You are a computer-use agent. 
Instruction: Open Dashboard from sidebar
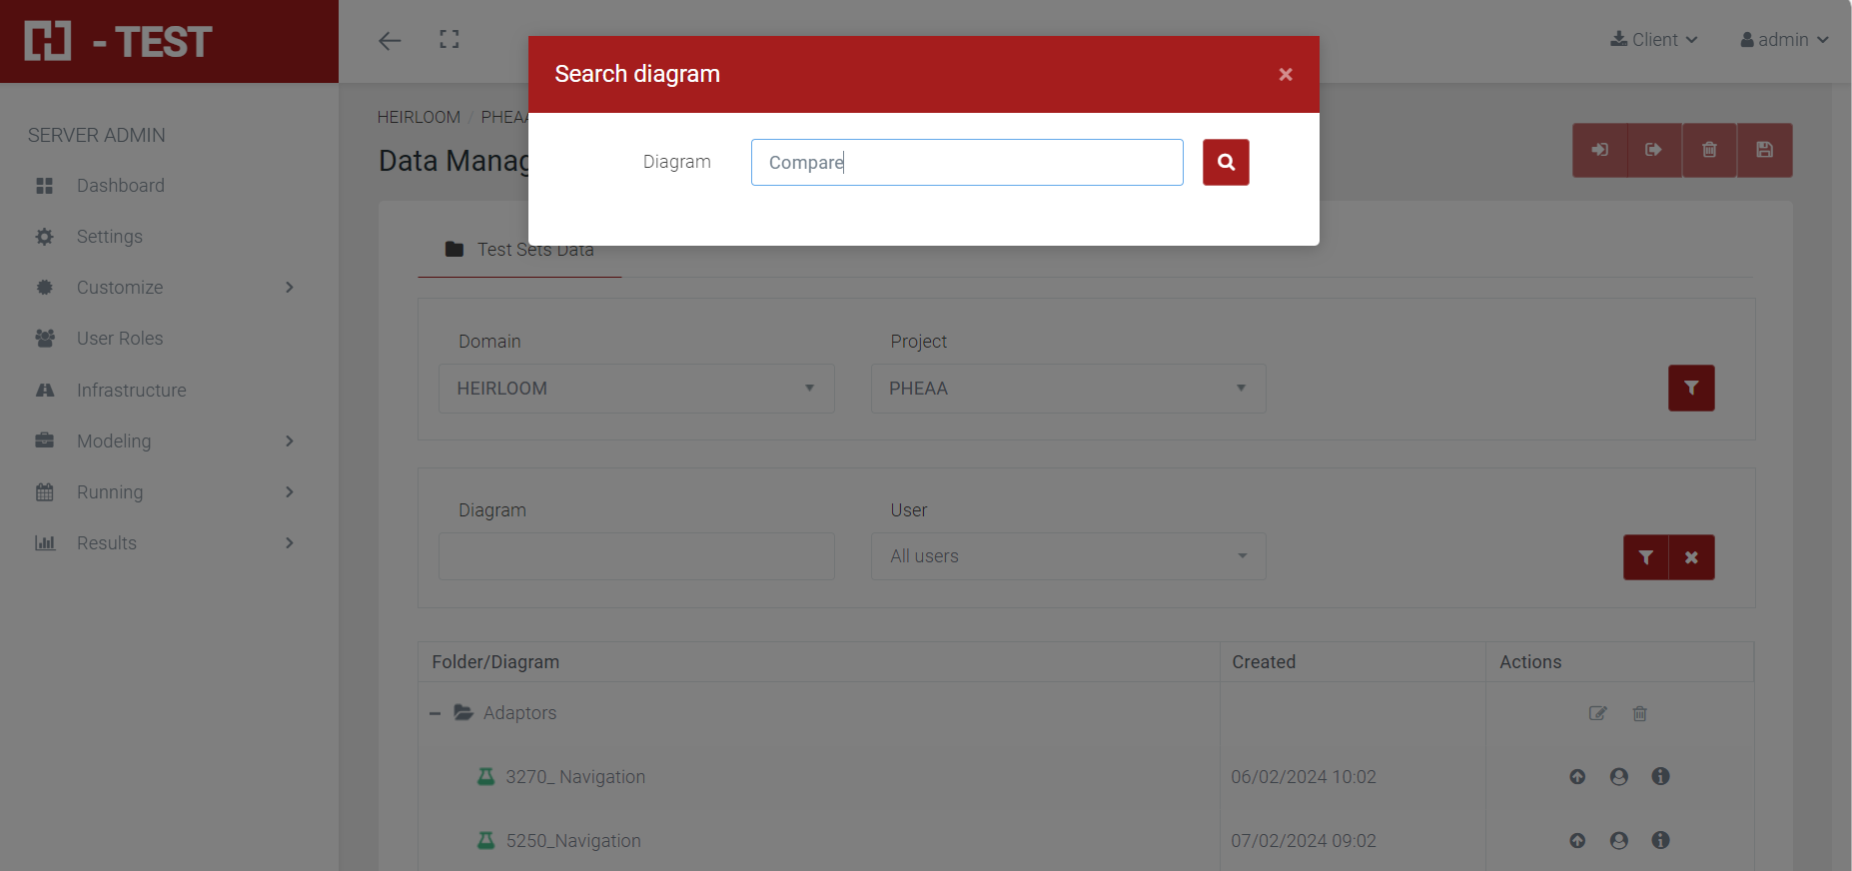click(x=120, y=186)
